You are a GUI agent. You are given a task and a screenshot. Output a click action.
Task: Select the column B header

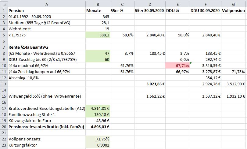pyautogui.click(x=98, y=3)
